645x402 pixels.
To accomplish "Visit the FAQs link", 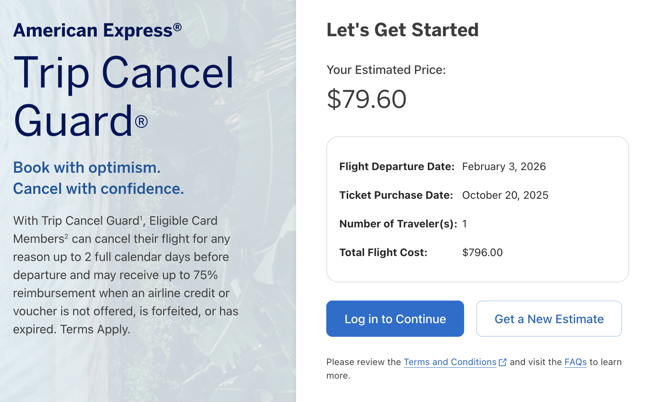I will pos(575,362).
